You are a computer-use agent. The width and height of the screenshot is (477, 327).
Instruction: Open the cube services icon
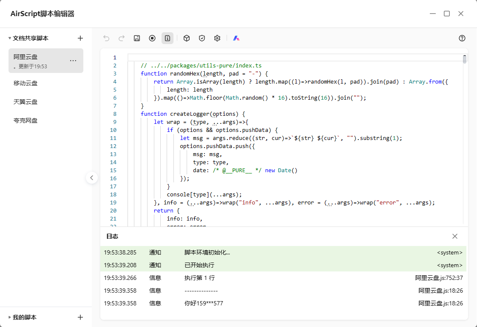point(187,38)
